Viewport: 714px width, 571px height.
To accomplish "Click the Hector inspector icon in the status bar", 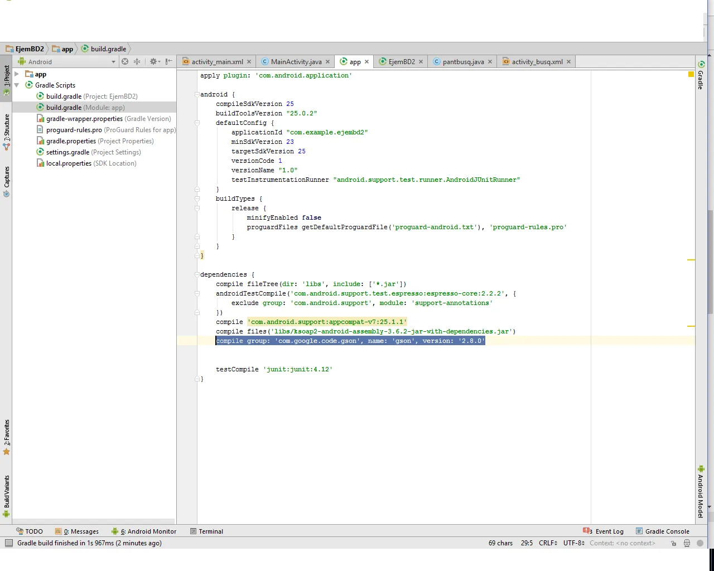I will coord(687,543).
